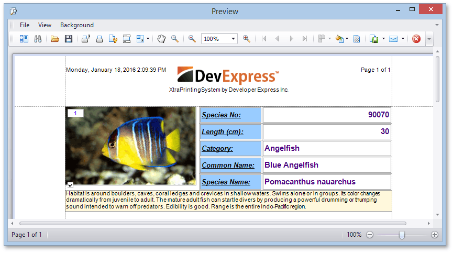Open the Background menu
The width and height of the screenshot is (453, 253).
pyautogui.click(x=77, y=25)
